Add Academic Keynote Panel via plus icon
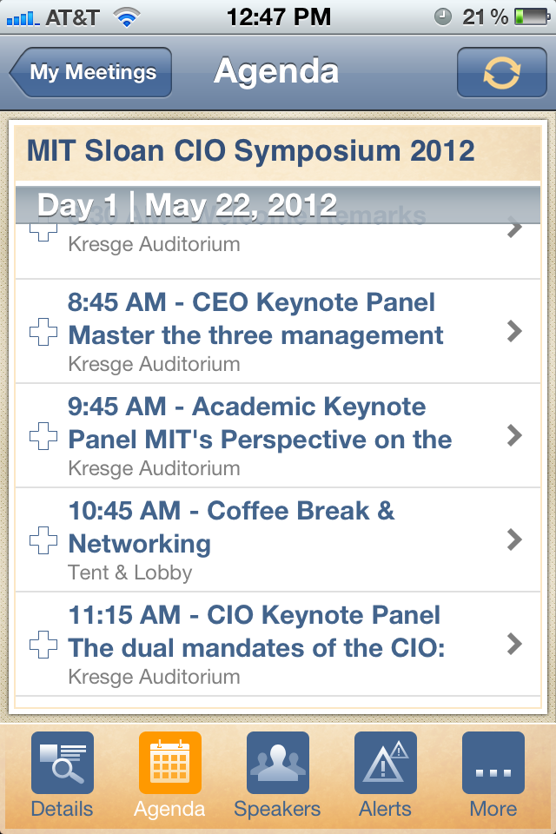 43,436
